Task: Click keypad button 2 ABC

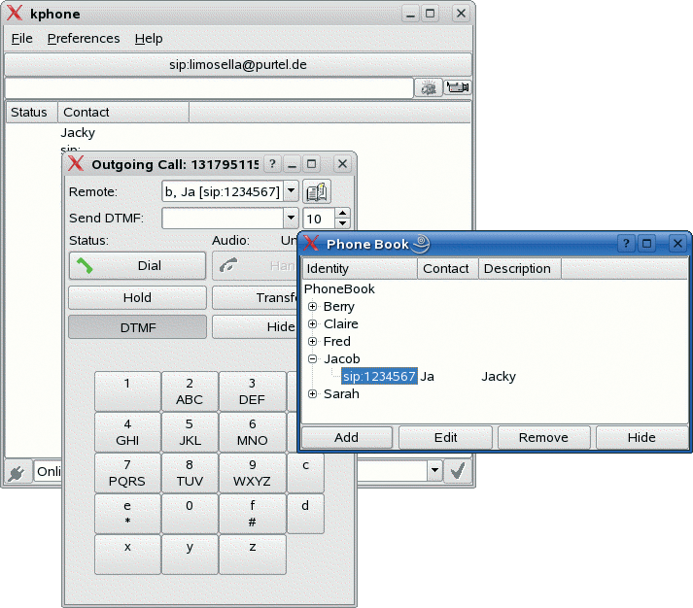Action: coord(190,391)
